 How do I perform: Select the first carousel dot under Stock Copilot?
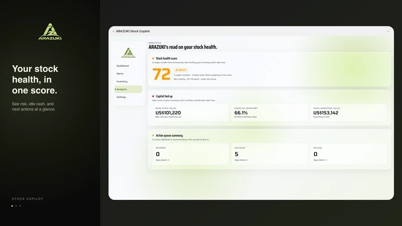[12, 206]
